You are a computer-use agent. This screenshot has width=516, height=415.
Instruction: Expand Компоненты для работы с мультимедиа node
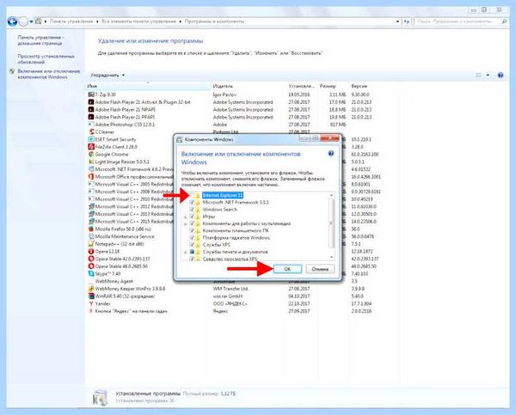[x=186, y=224]
